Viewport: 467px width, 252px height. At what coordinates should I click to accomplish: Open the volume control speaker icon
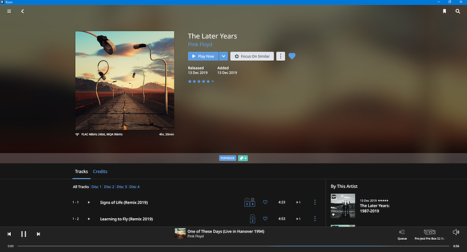point(455,232)
